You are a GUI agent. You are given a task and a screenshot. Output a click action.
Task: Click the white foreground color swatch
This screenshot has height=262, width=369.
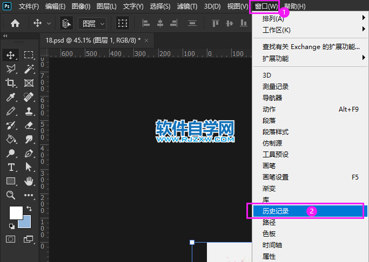pos(16,213)
